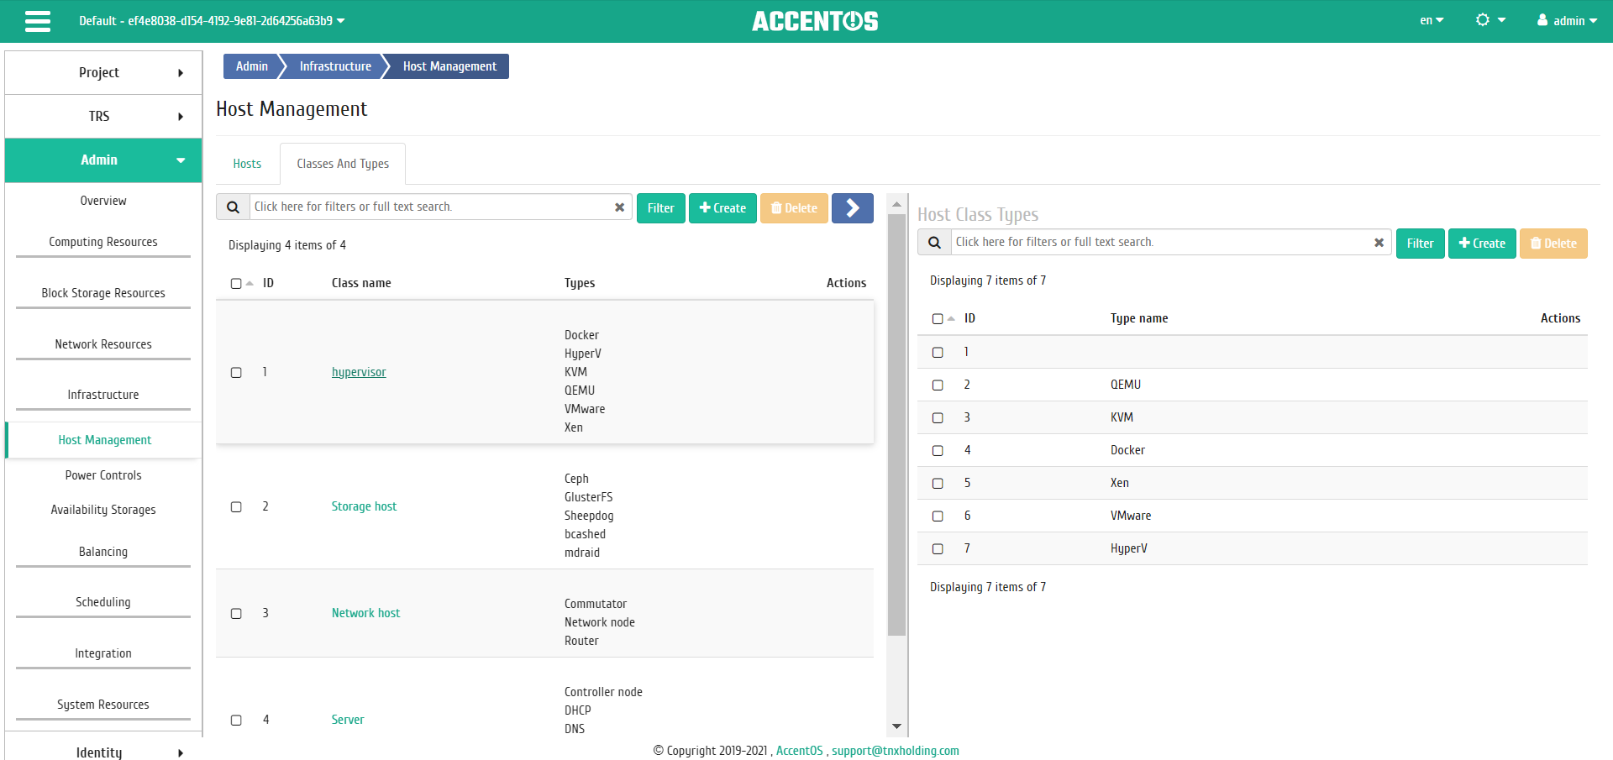Check the HyperV type row checkbox
Viewport: 1613px width, 760px height.
(x=938, y=549)
